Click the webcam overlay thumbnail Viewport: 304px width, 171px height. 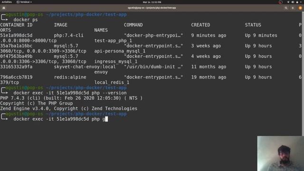[x=281, y=153]
